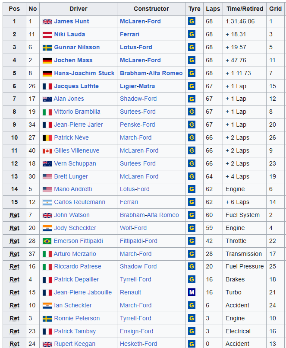This screenshot has width=286, height=348.
Task: Open the Niki Lauda driver link
Action: 69,34
